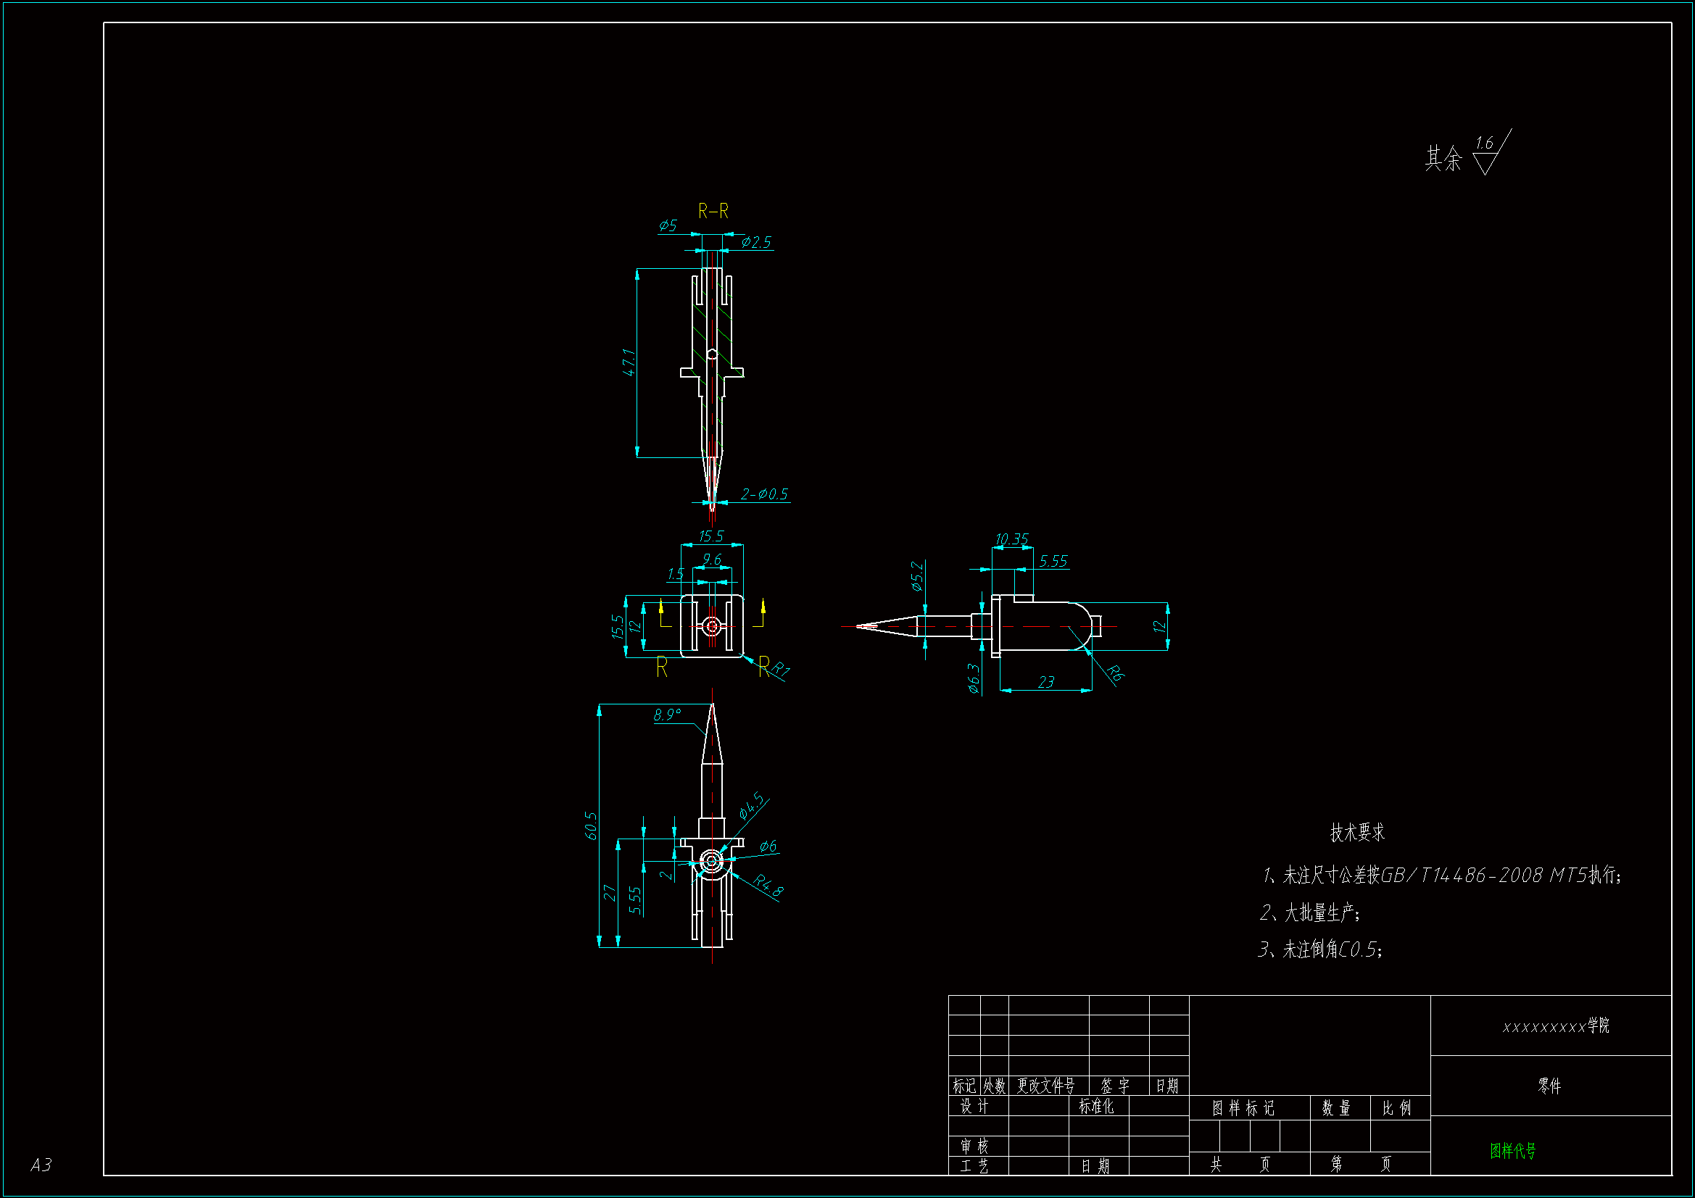This screenshot has width=1695, height=1198.
Task: Select the ø2.5 diameter dimension
Action: [x=756, y=242]
